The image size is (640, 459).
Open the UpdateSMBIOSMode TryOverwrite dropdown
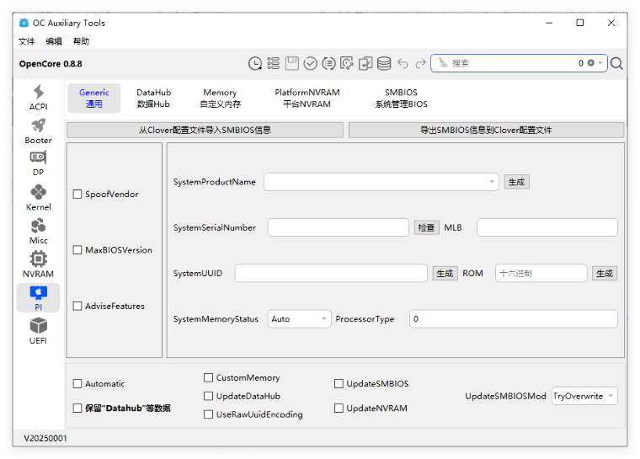pyautogui.click(x=584, y=396)
